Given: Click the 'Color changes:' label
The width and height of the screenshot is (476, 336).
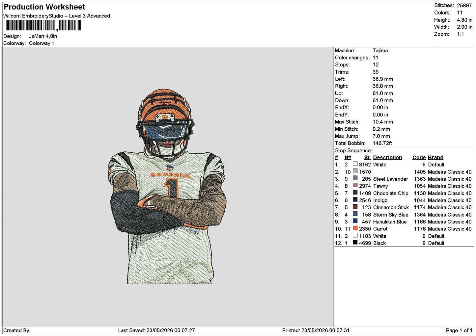Looking at the screenshot, I should (352, 58).
